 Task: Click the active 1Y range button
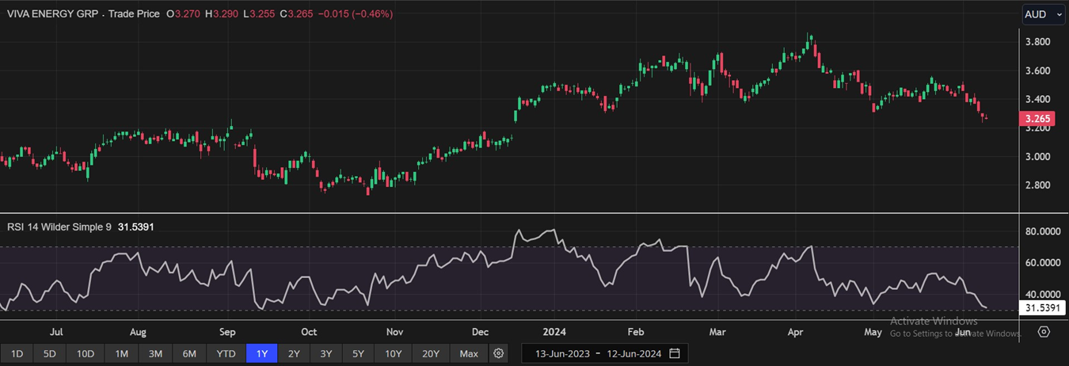click(x=261, y=353)
